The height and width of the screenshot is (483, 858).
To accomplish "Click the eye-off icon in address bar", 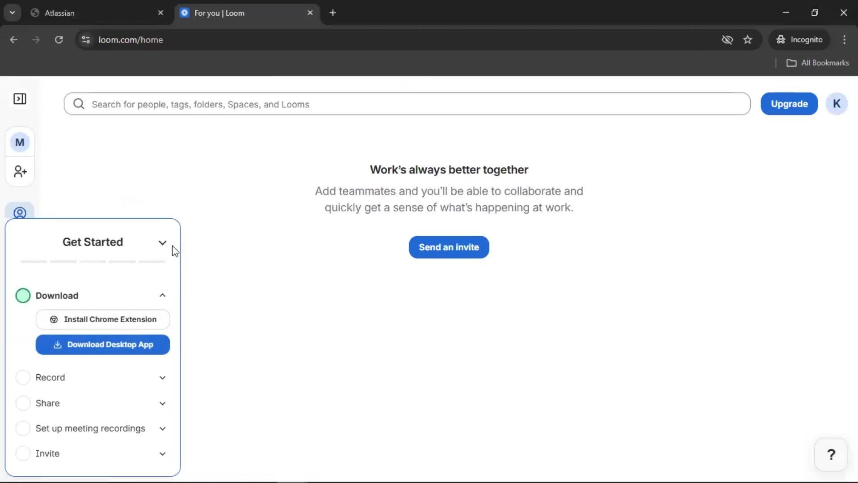I will [x=728, y=39].
